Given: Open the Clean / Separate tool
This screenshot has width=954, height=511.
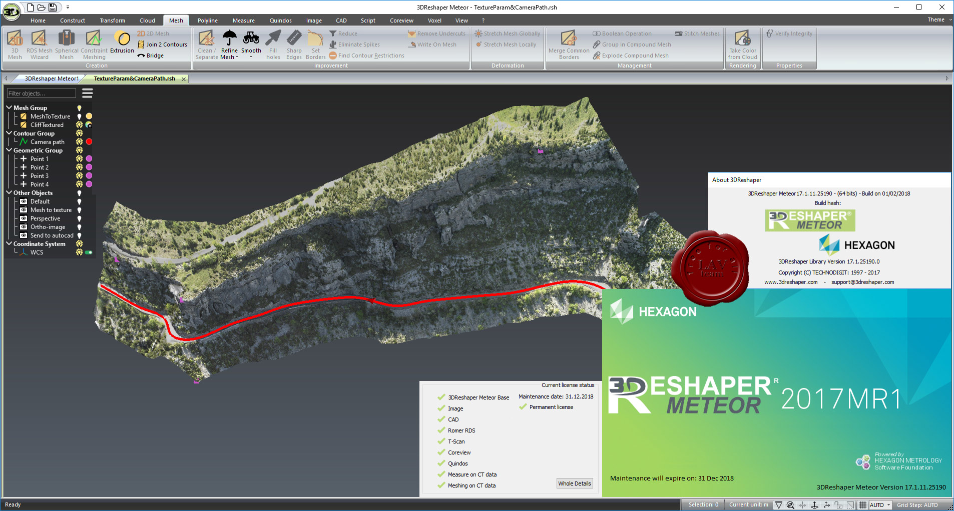Looking at the screenshot, I should pyautogui.click(x=207, y=44).
